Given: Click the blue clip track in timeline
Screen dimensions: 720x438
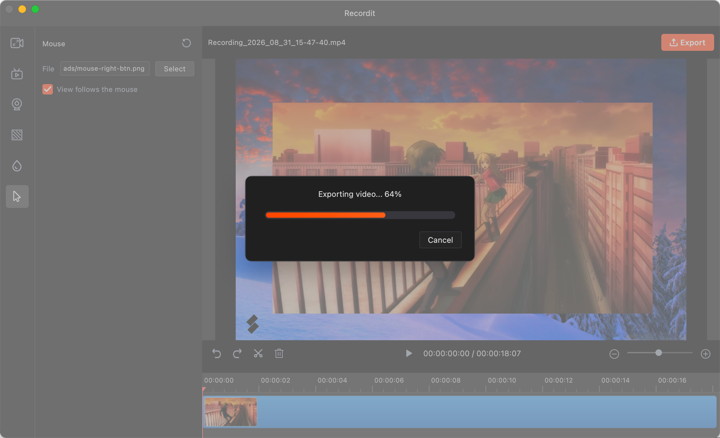Looking at the screenshot, I should click(460, 412).
